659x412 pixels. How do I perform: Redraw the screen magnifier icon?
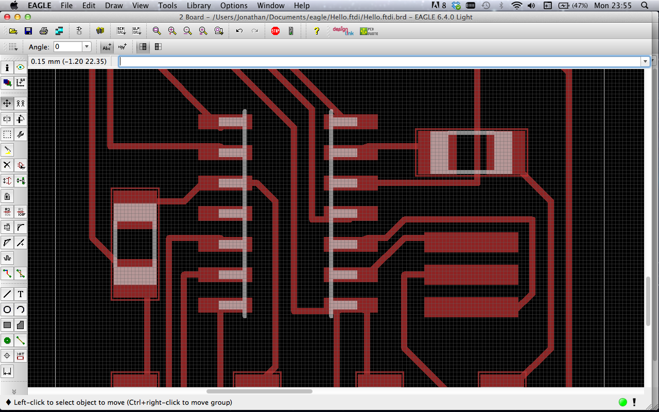coord(203,31)
